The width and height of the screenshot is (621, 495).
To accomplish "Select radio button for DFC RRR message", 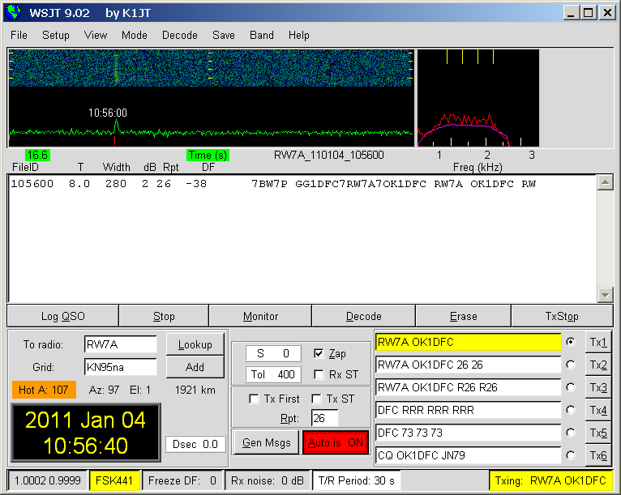I will click(570, 410).
